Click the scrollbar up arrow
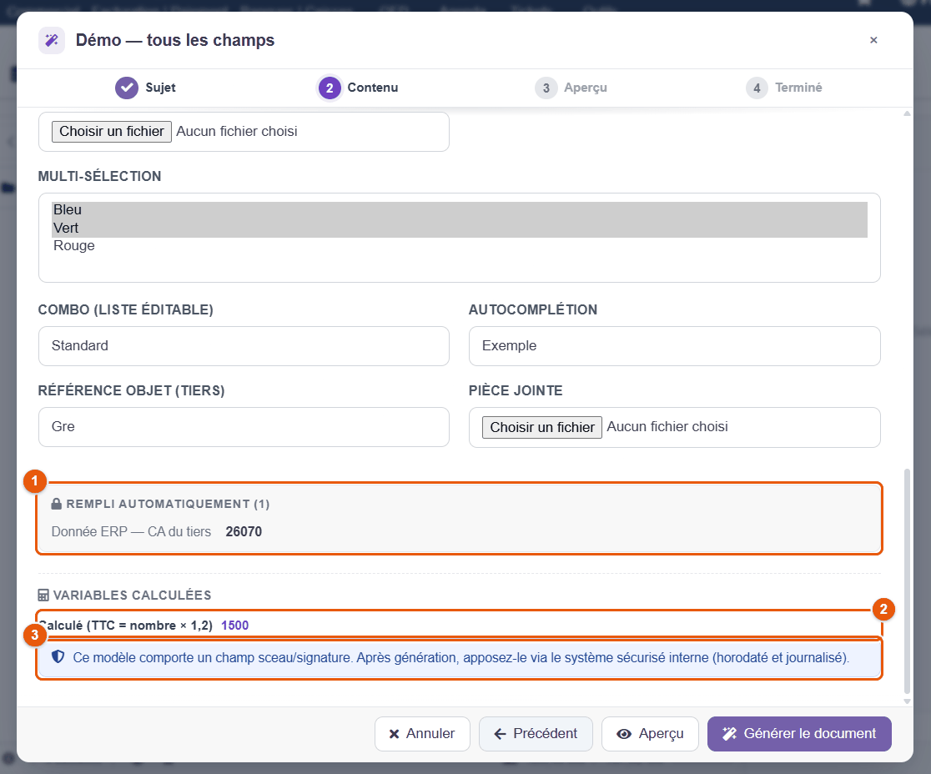Viewport: 931px width, 774px height. click(x=907, y=113)
